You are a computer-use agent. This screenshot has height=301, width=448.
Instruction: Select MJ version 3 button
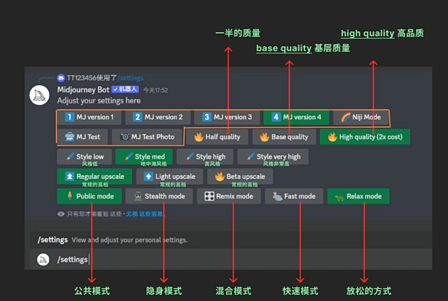(x=227, y=117)
